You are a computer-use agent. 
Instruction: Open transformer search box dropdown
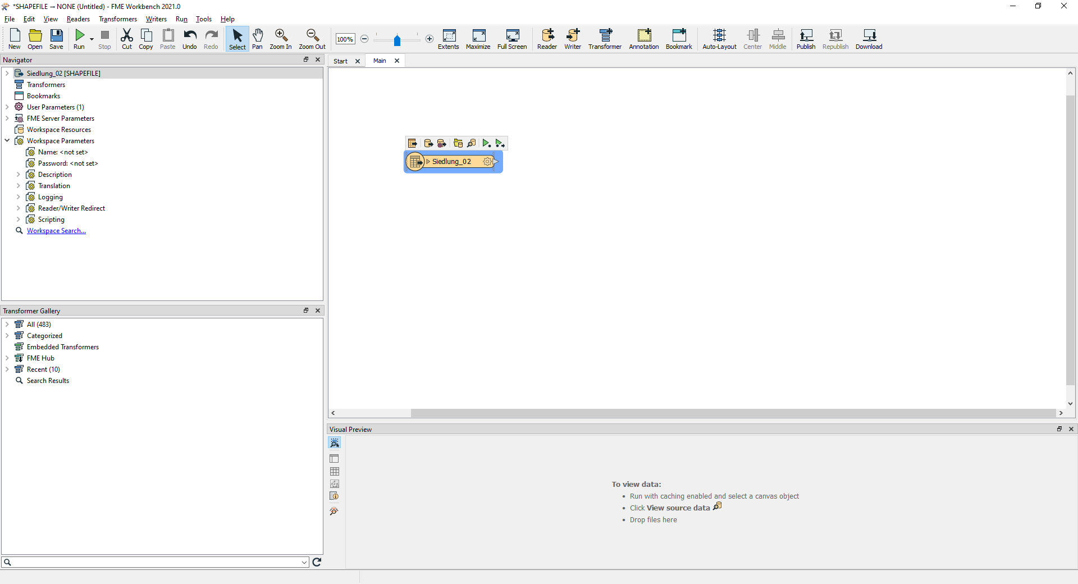(x=304, y=562)
